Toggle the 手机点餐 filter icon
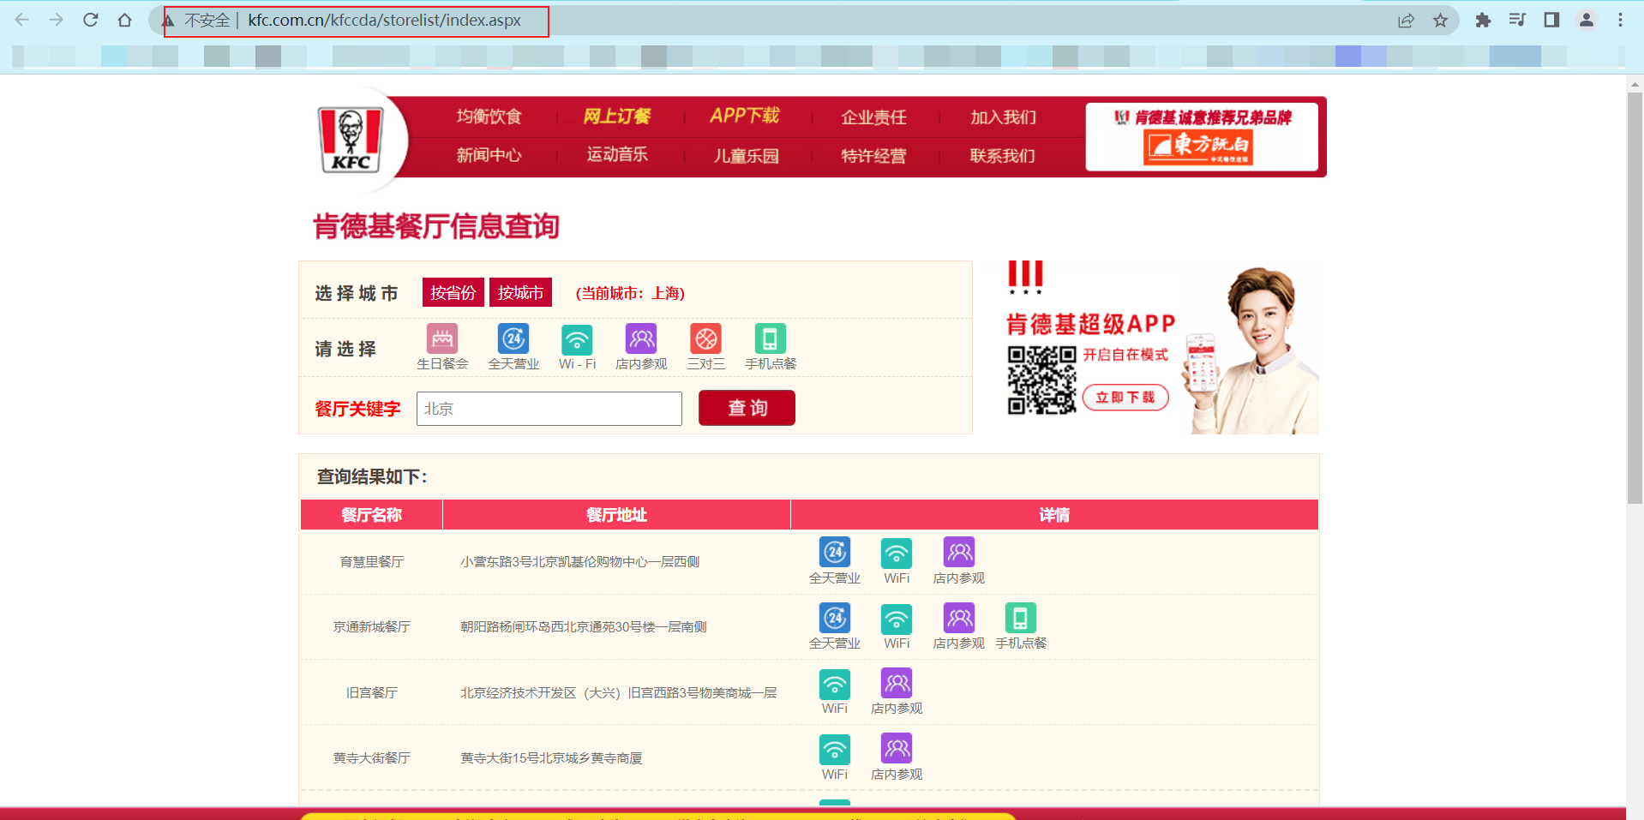The image size is (1644, 820). [x=770, y=338]
